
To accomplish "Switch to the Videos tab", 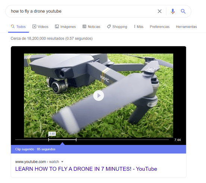I will tap(40, 27).
